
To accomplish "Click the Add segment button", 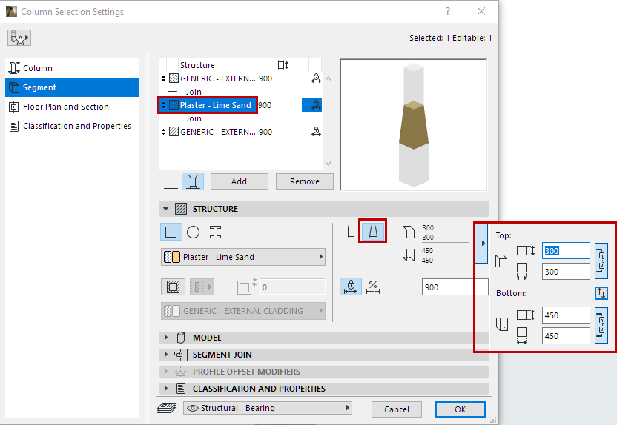I will point(240,181).
